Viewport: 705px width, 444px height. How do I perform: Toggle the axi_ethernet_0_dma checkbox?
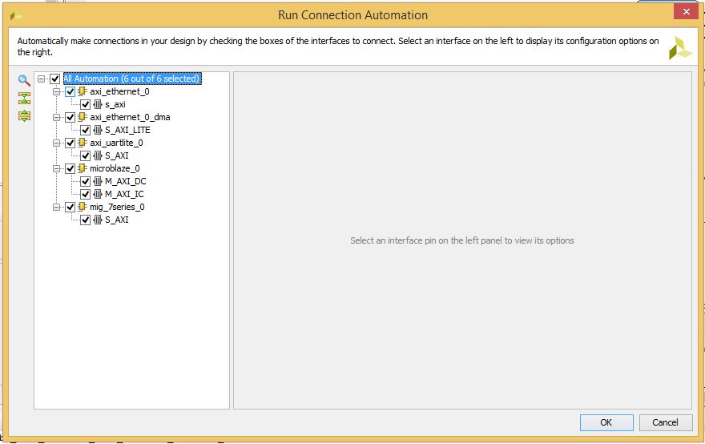point(70,117)
